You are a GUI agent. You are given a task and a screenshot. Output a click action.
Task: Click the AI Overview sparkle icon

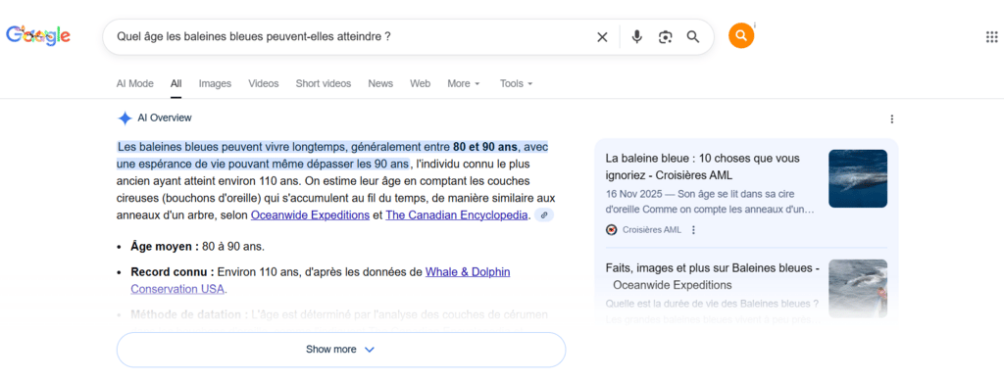tap(125, 119)
